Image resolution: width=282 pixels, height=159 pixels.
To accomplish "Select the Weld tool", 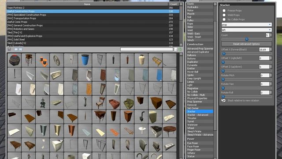I will coord(200,30).
